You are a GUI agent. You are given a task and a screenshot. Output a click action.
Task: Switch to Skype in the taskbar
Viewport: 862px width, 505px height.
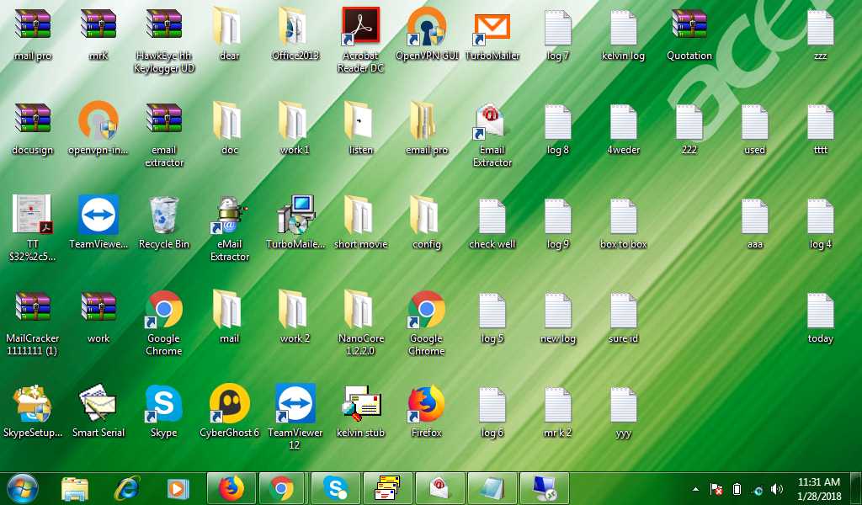coord(335,488)
